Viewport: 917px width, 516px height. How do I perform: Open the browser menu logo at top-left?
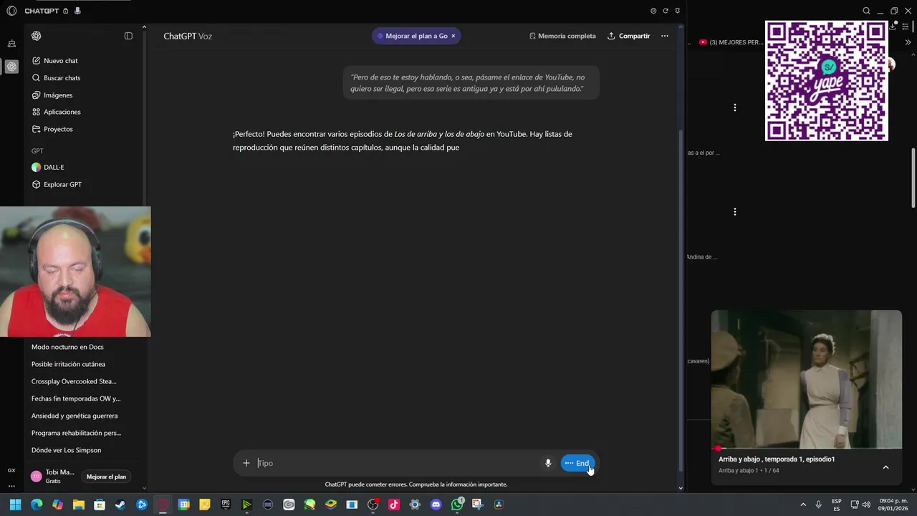click(x=11, y=11)
